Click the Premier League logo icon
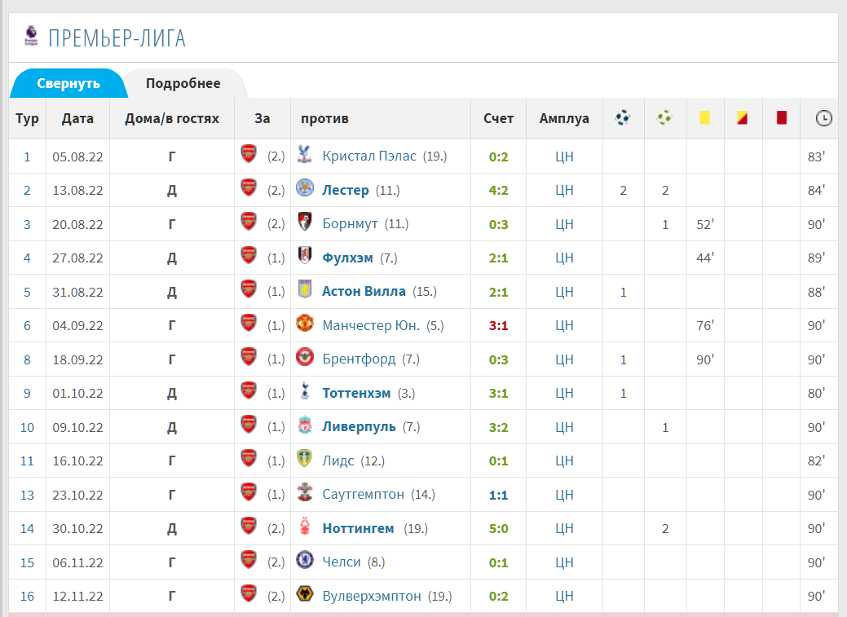This screenshot has width=847, height=617. 31,36
